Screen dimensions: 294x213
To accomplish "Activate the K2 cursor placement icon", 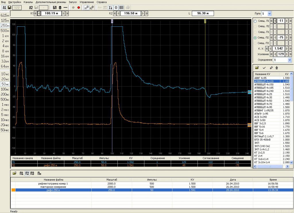I will tap(91, 8).
